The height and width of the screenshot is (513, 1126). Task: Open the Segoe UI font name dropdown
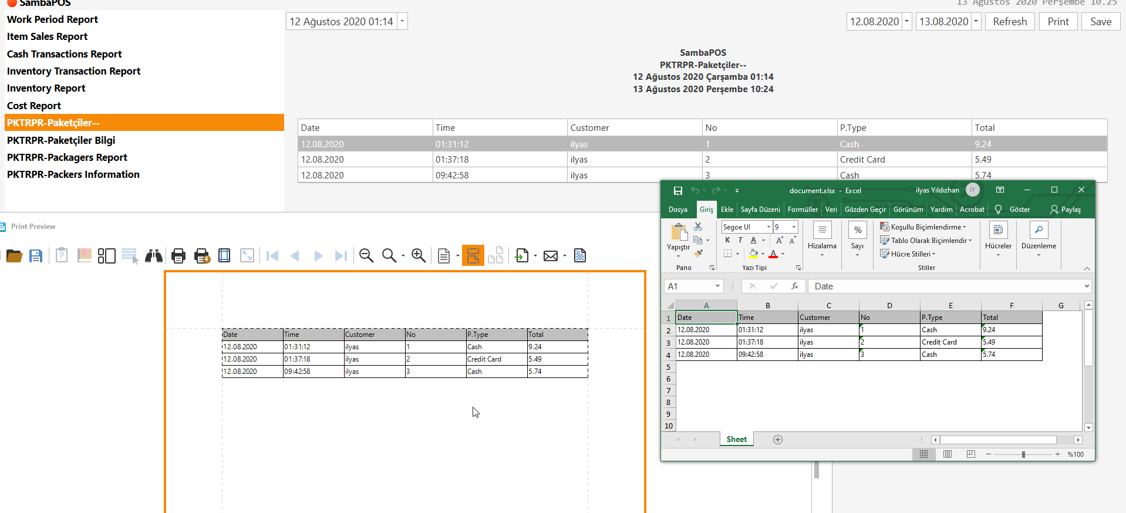[768, 227]
